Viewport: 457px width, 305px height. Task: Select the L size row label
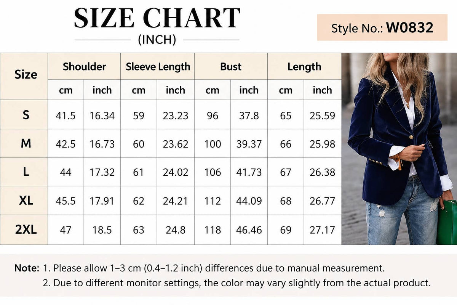pyautogui.click(x=26, y=172)
